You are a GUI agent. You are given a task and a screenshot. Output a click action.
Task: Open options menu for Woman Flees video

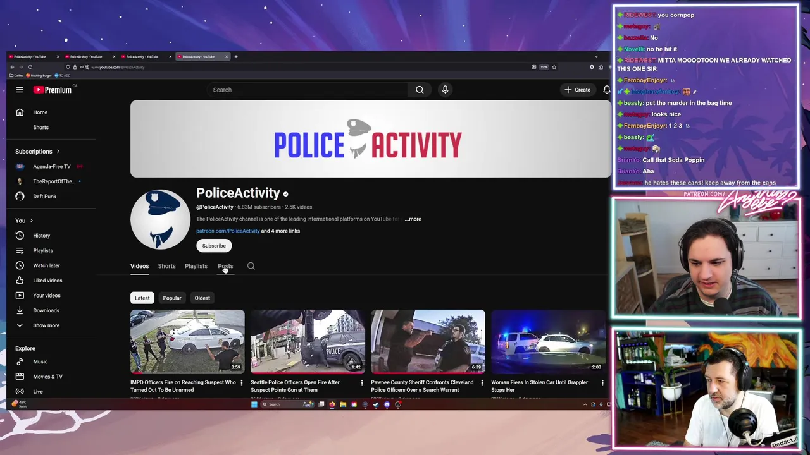pyautogui.click(x=602, y=383)
